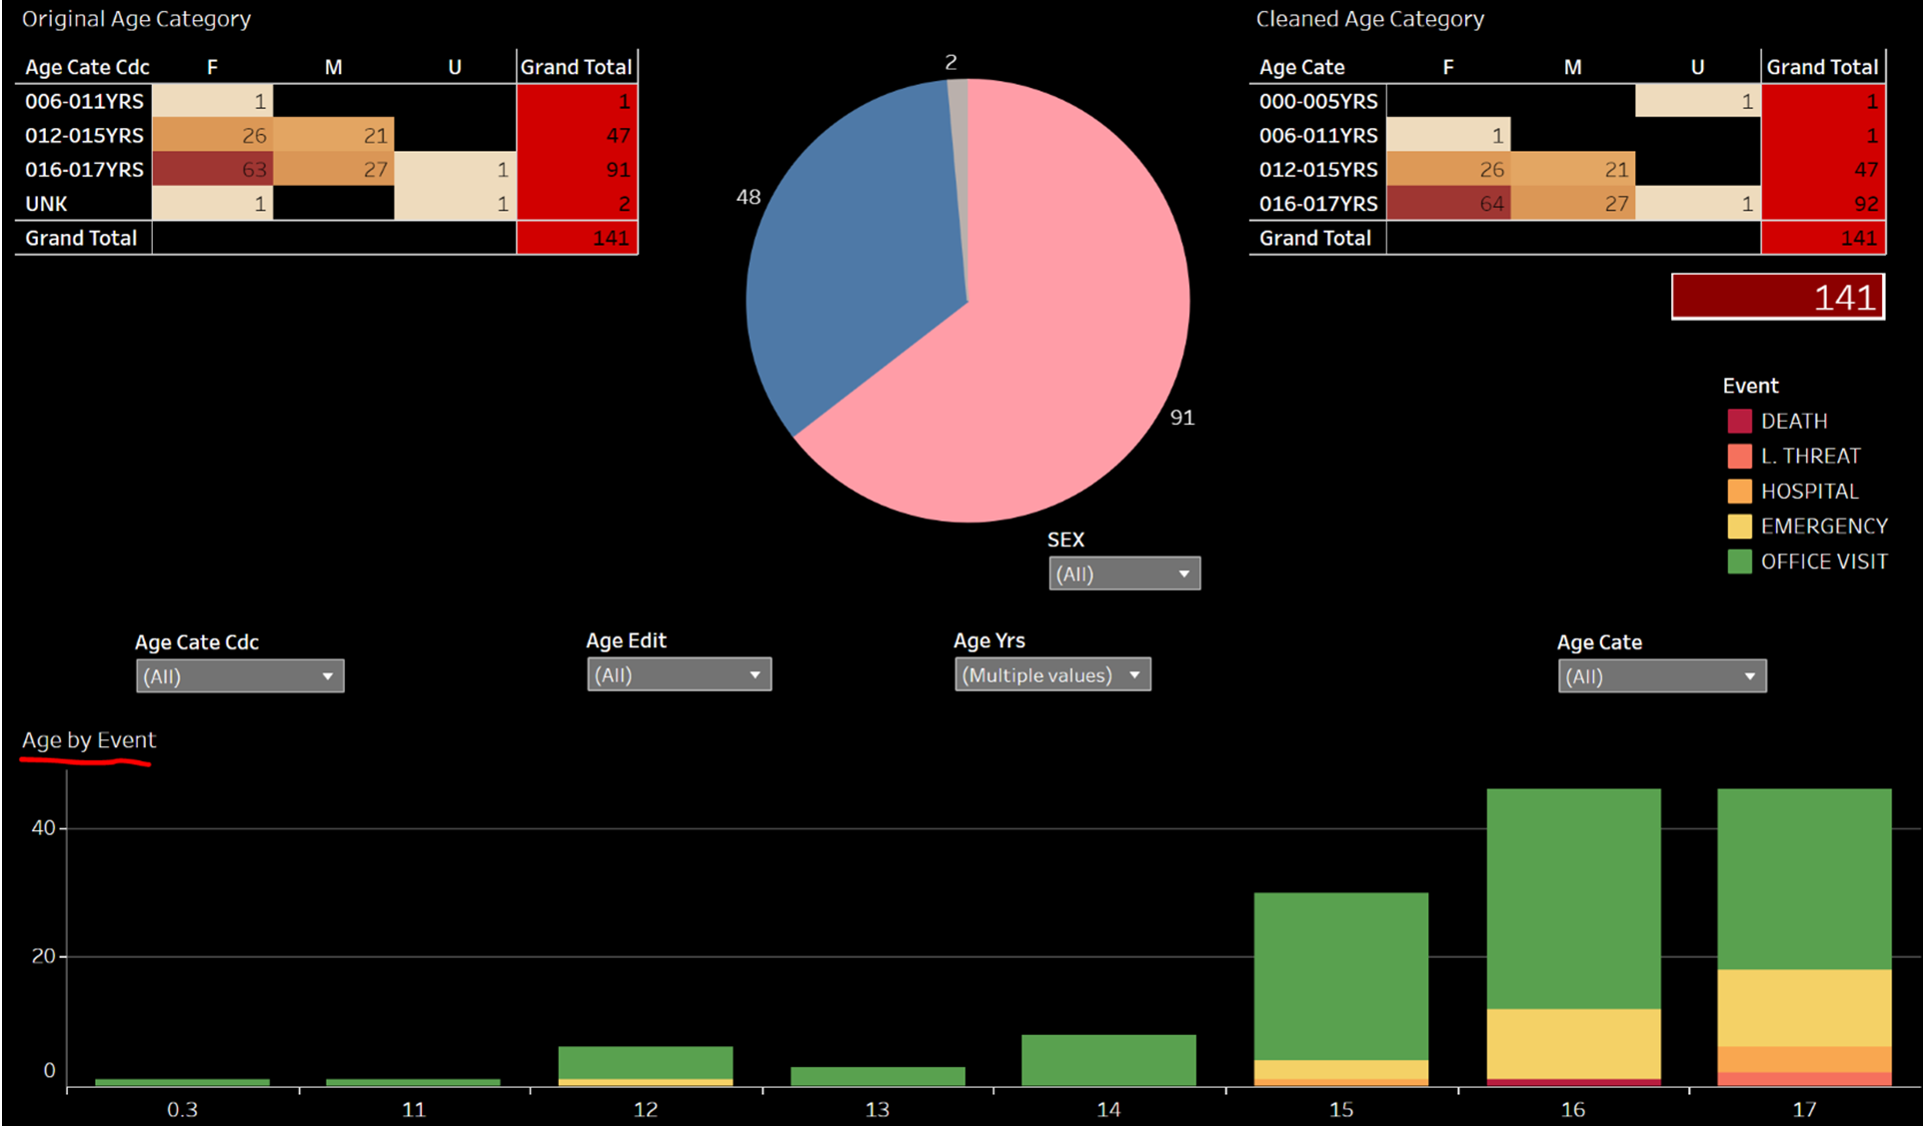Select the 016-017YRS row in Original table
The height and width of the screenshot is (1126, 1923).
pyautogui.click(x=84, y=170)
